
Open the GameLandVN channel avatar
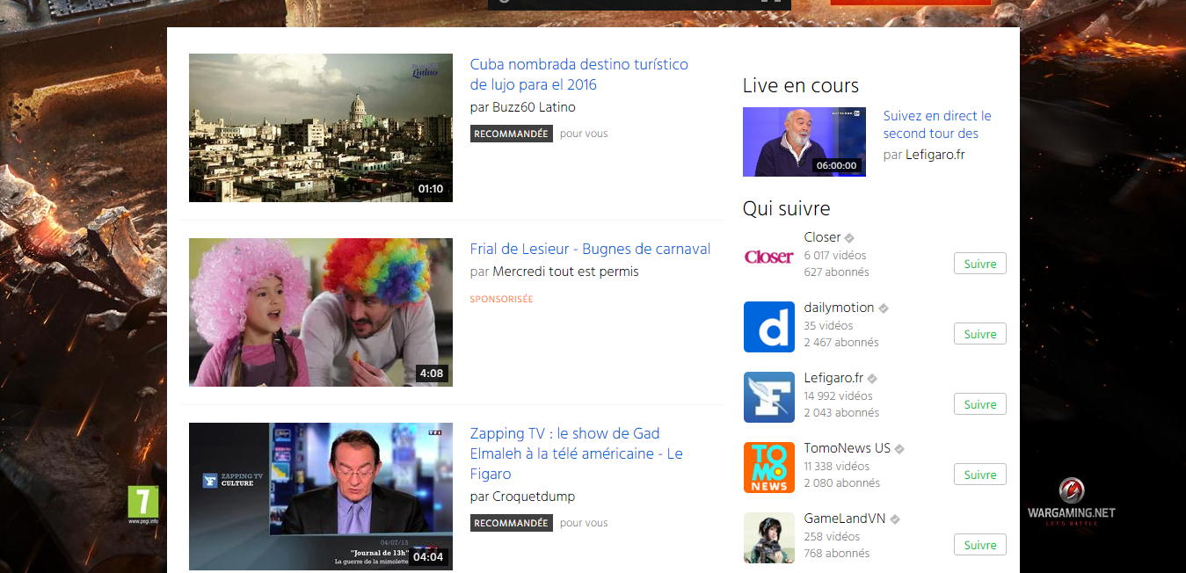769,538
